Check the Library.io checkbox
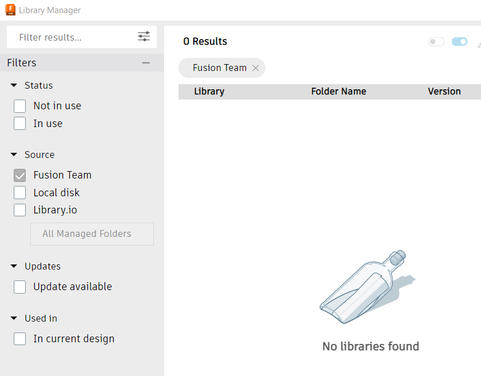481x376 pixels. coord(19,210)
